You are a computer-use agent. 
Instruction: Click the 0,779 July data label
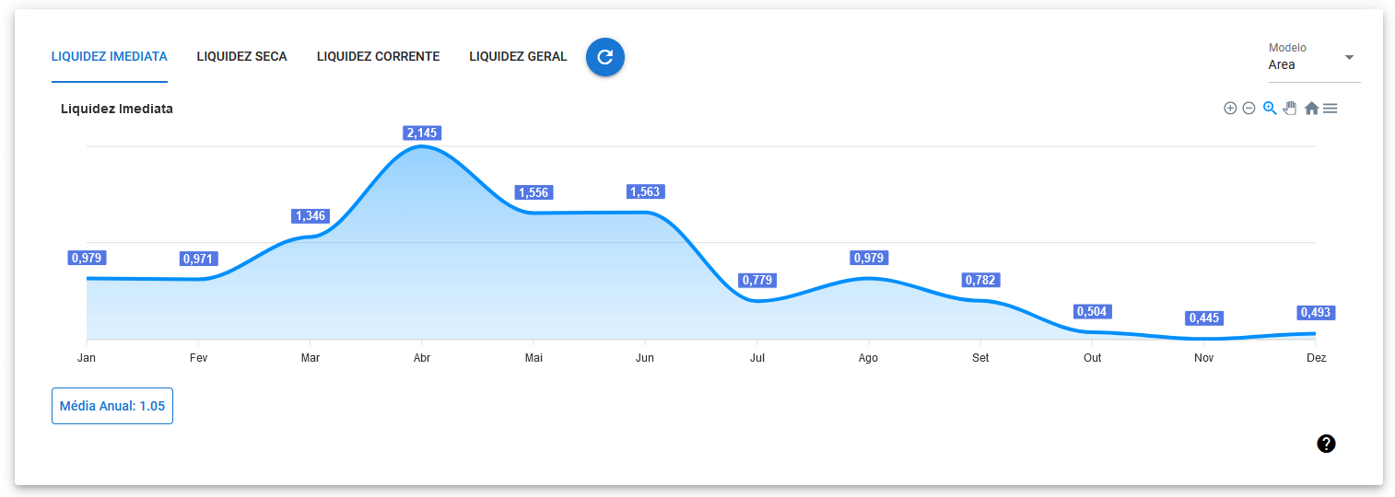756,281
